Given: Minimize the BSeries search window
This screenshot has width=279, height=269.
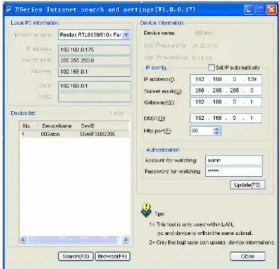Looking at the screenshot, I should (249, 9).
